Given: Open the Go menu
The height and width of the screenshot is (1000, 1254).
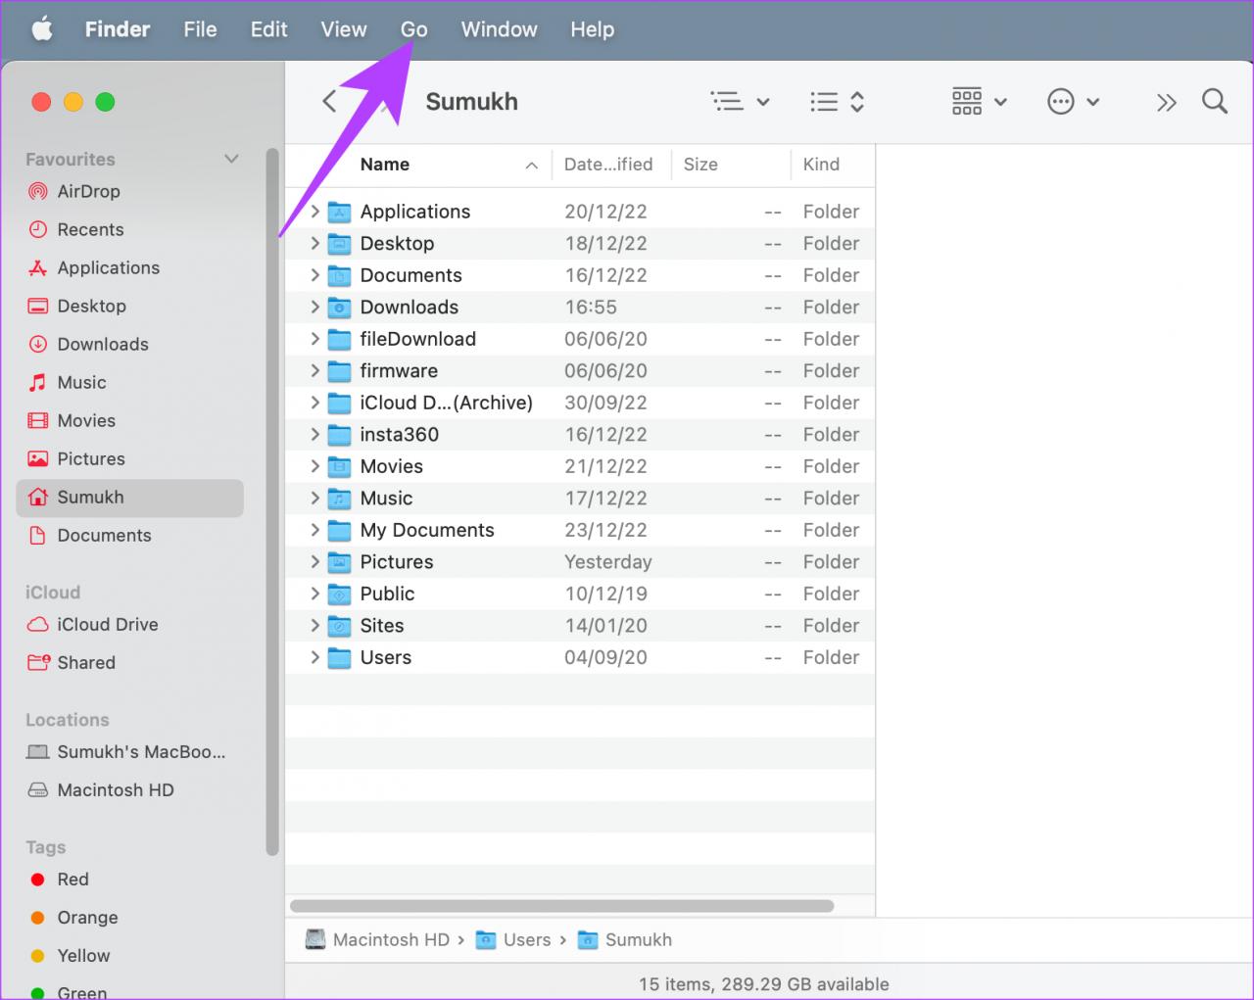Looking at the screenshot, I should click(x=414, y=29).
